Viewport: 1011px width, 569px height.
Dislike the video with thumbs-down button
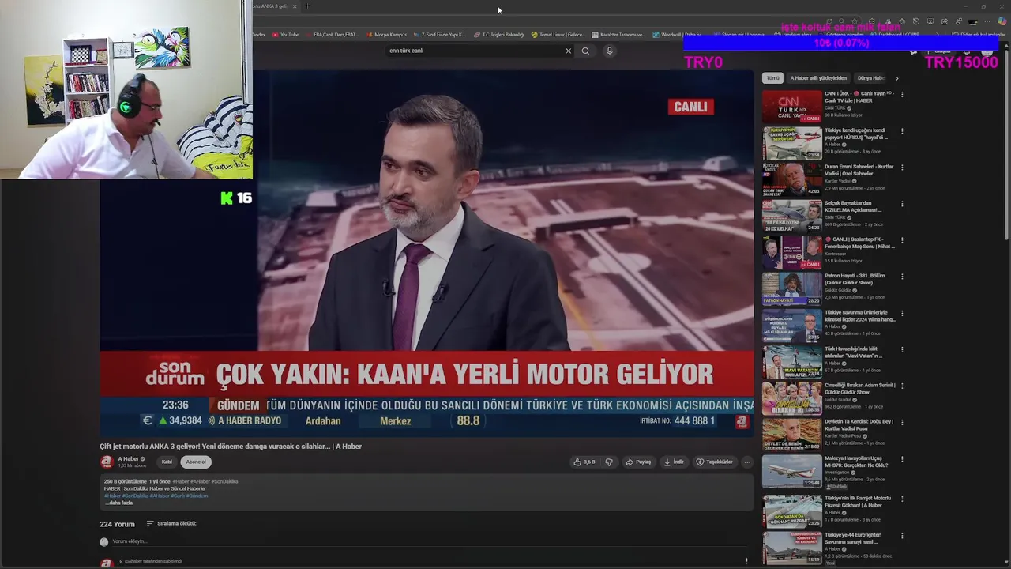point(608,462)
